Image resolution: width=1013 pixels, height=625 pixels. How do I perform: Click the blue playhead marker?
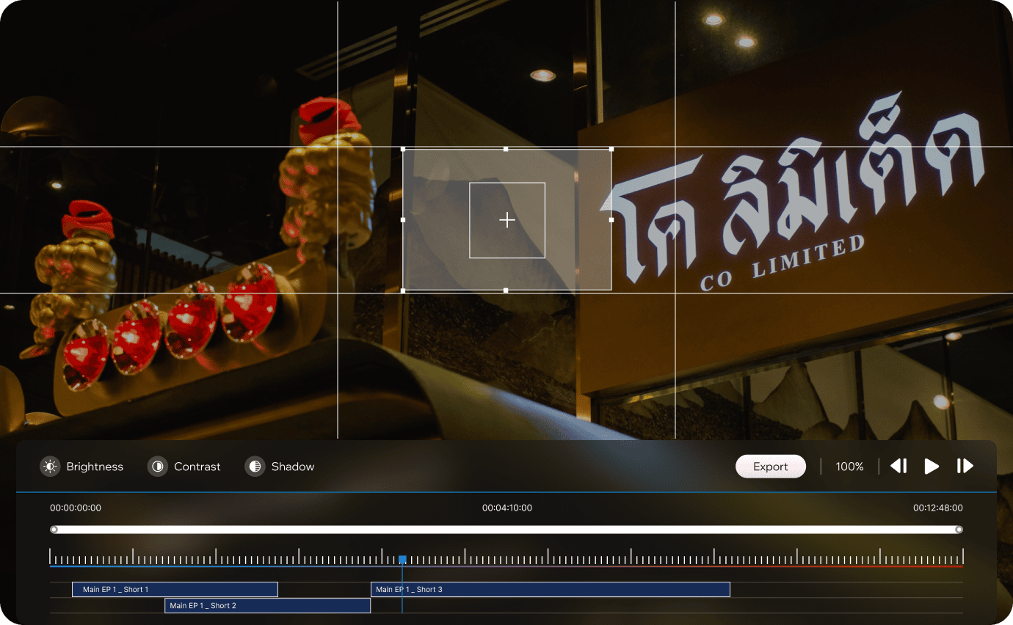pos(402,560)
